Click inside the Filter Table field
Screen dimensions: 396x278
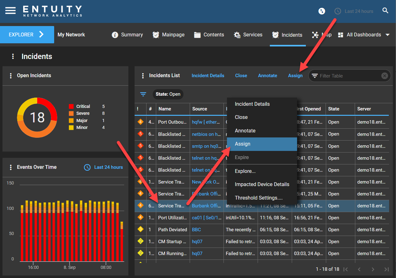(344, 76)
